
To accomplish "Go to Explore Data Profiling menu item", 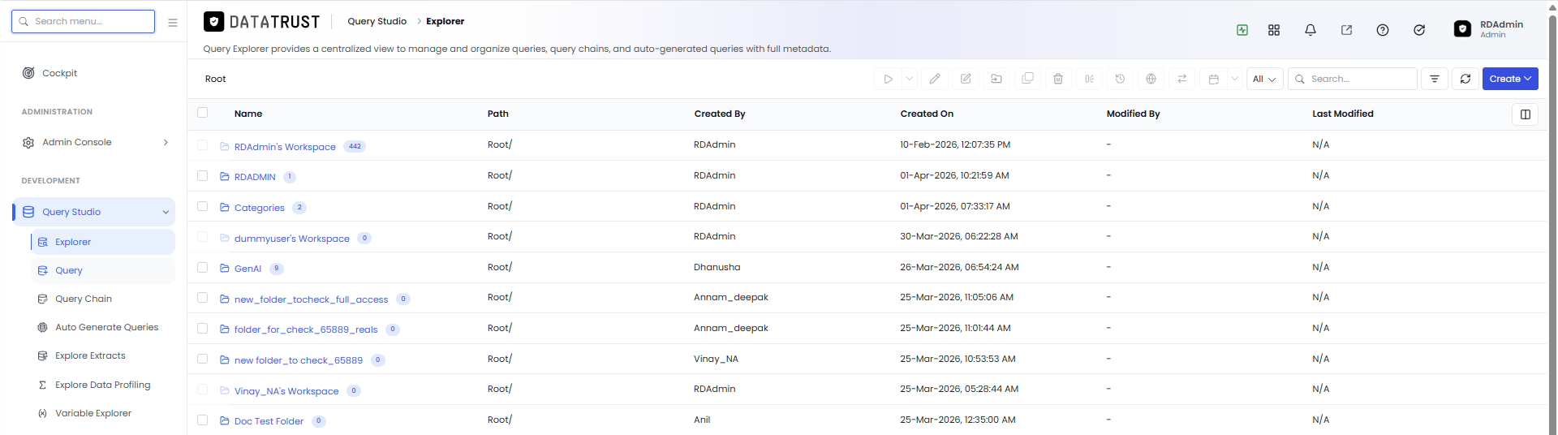I will pos(103,385).
